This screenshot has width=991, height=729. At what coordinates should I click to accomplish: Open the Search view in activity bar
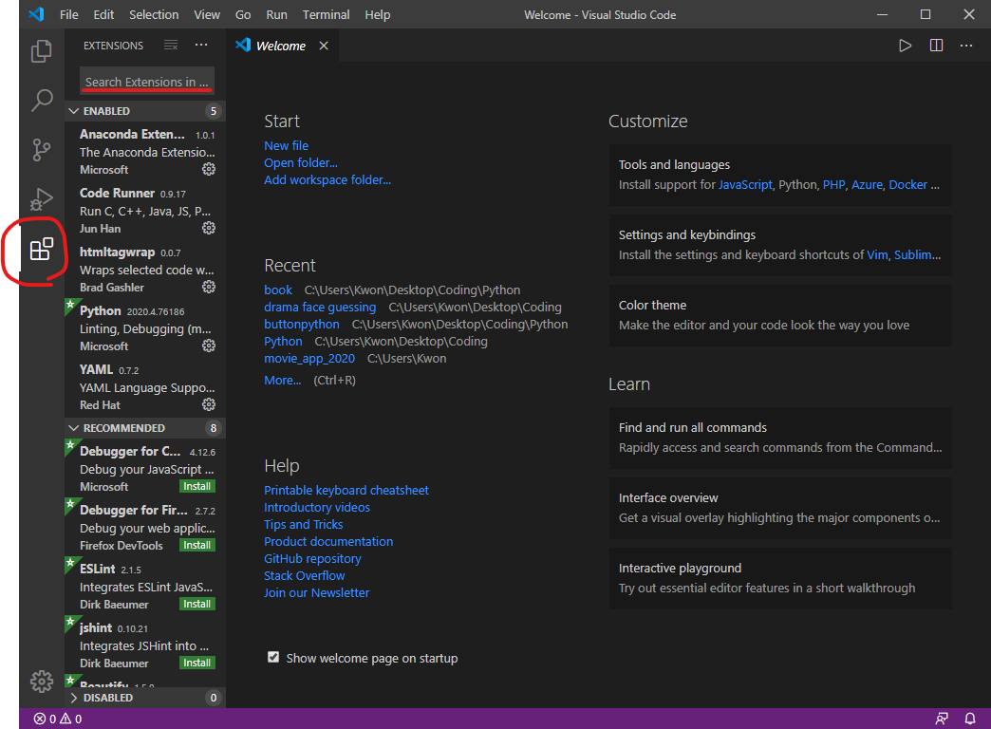[x=42, y=100]
